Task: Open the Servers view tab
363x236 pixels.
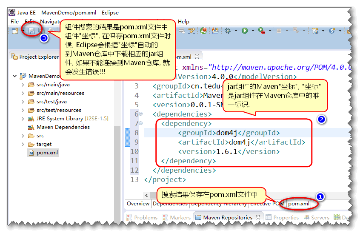Action: 317,217
